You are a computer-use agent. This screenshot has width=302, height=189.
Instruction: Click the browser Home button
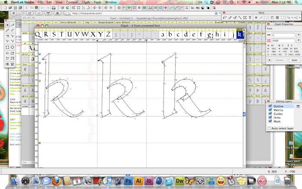[x=57, y=13]
